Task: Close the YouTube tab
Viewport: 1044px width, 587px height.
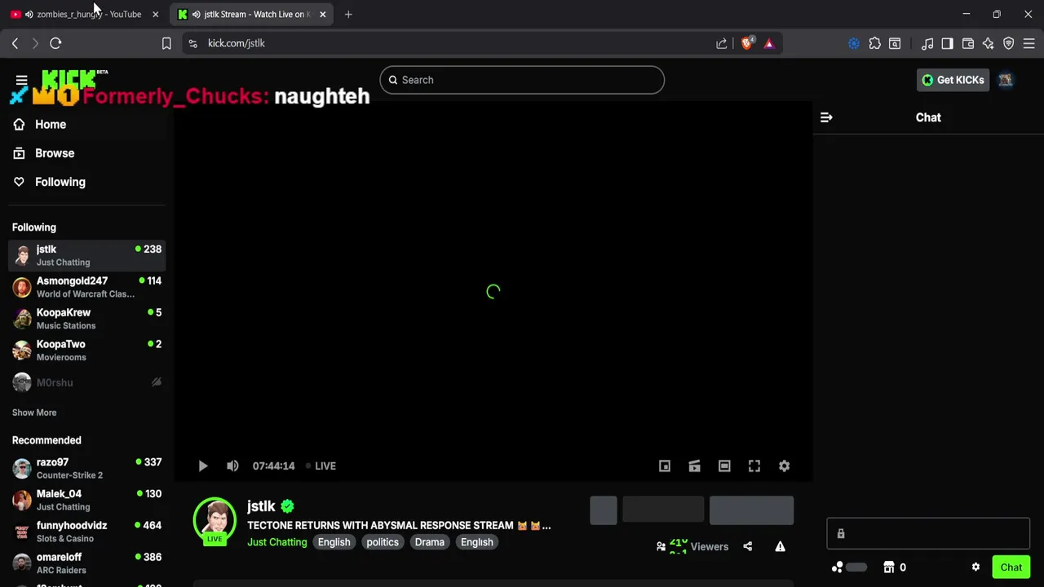Action: pyautogui.click(x=155, y=14)
